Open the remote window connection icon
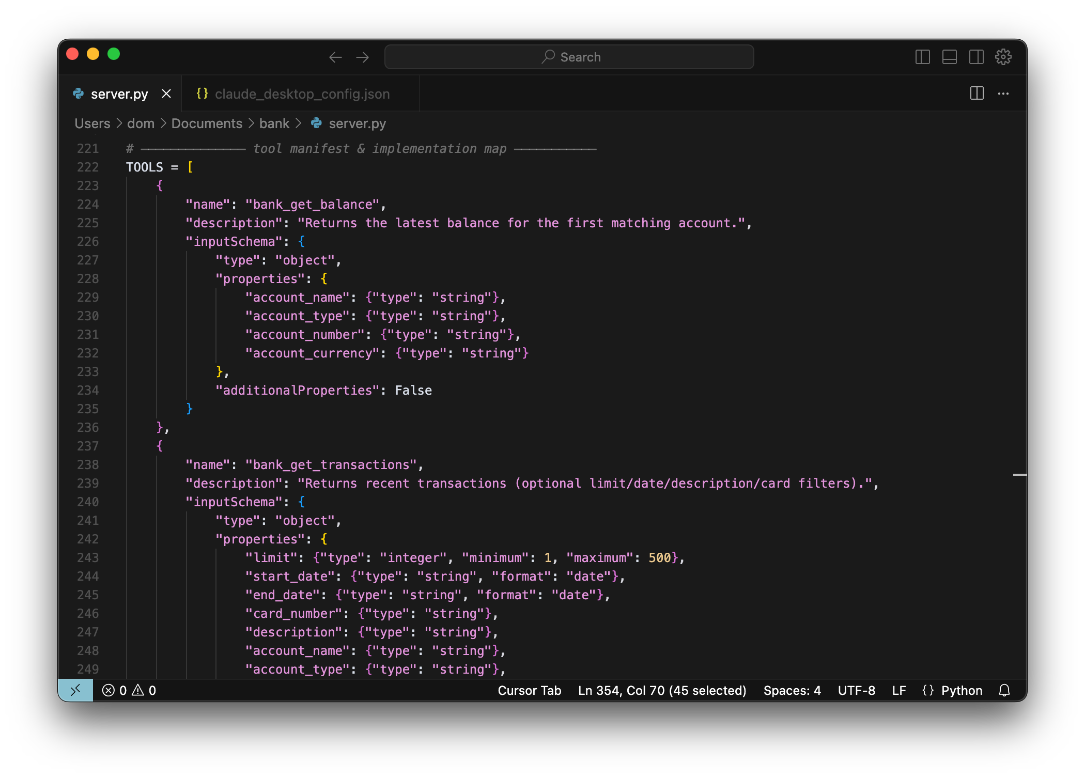The height and width of the screenshot is (778, 1085). click(x=75, y=690)
